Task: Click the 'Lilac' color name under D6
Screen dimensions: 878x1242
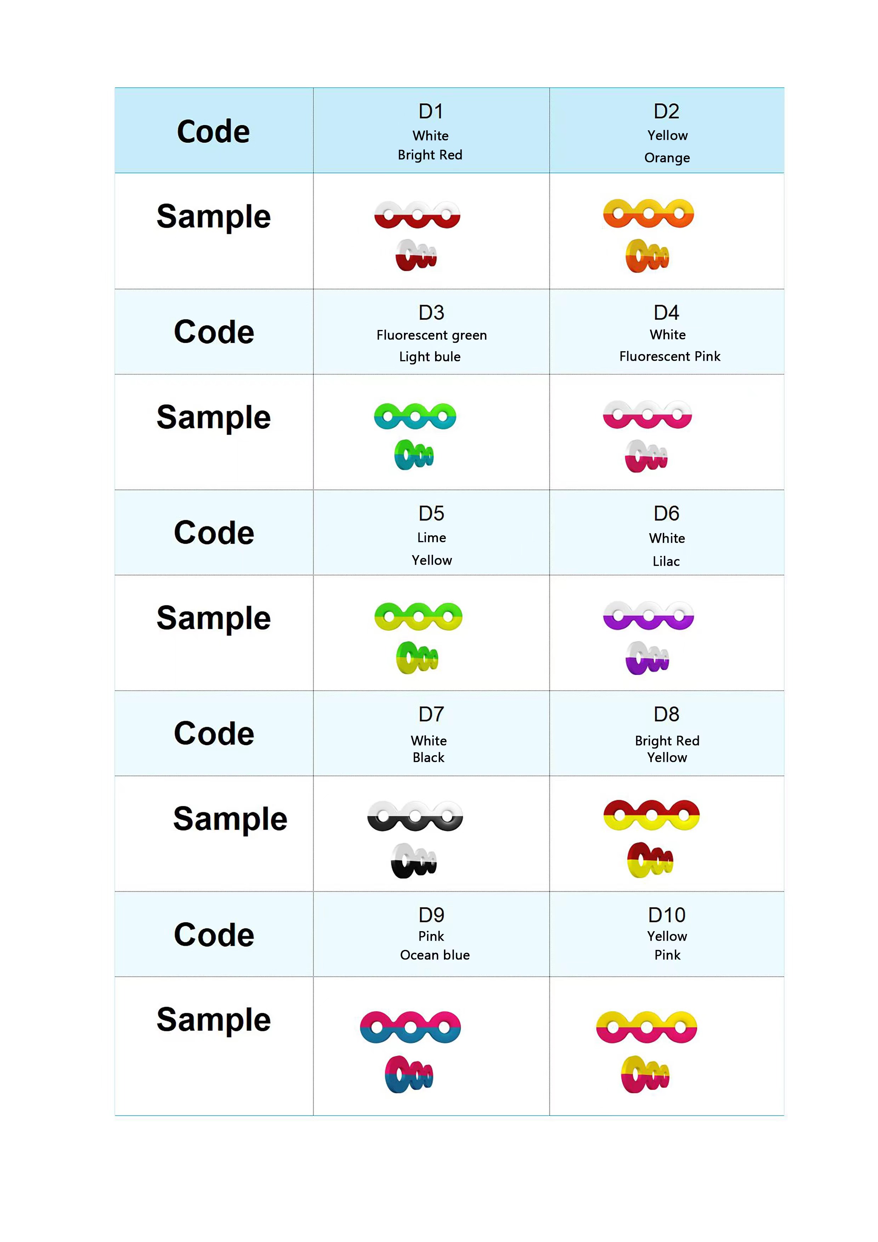Action: click(666, 561)
